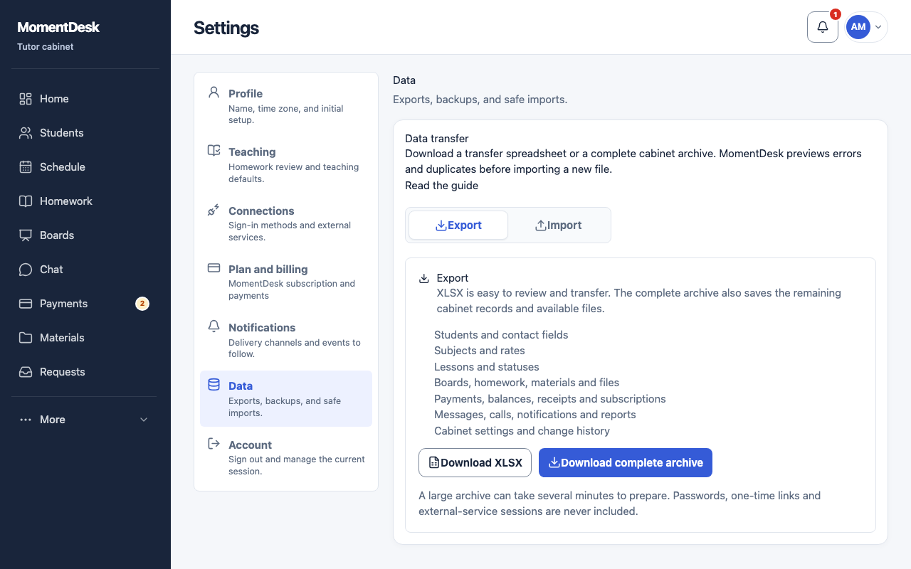The image size is (911, 569).
Task: Switch to the Import tab
Action: 558,225
